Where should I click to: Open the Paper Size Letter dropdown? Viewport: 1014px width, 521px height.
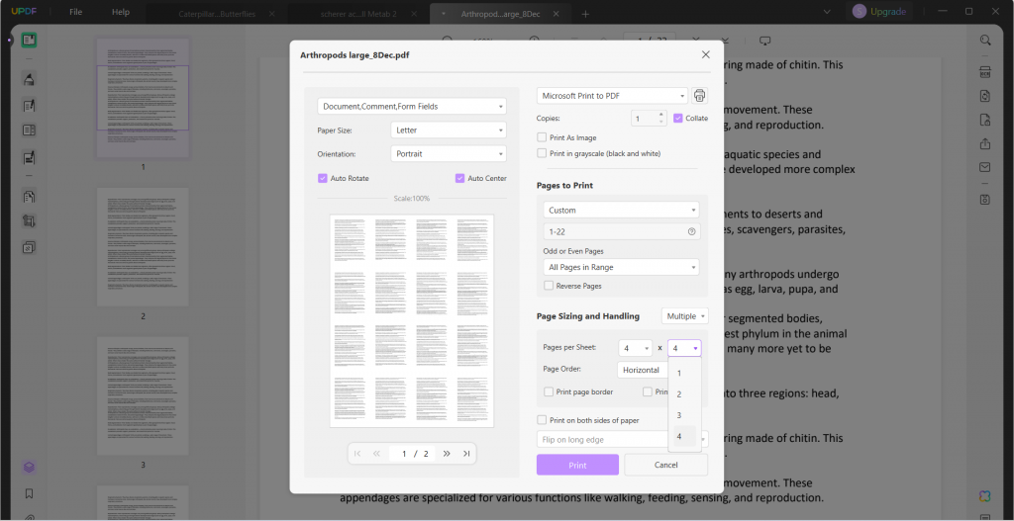click(449, 130)
